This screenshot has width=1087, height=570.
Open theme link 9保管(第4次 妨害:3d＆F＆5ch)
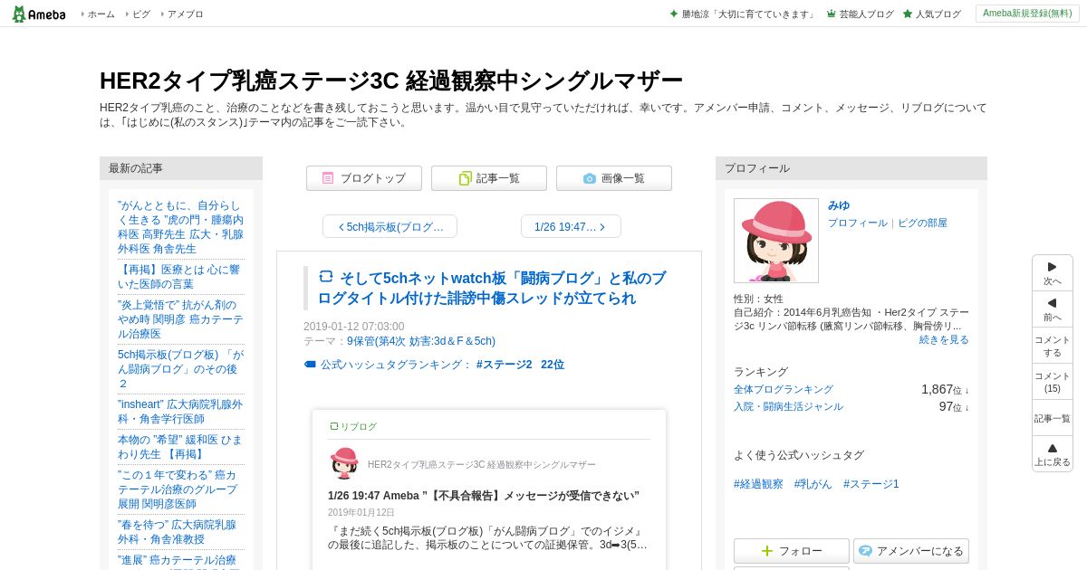421,341
